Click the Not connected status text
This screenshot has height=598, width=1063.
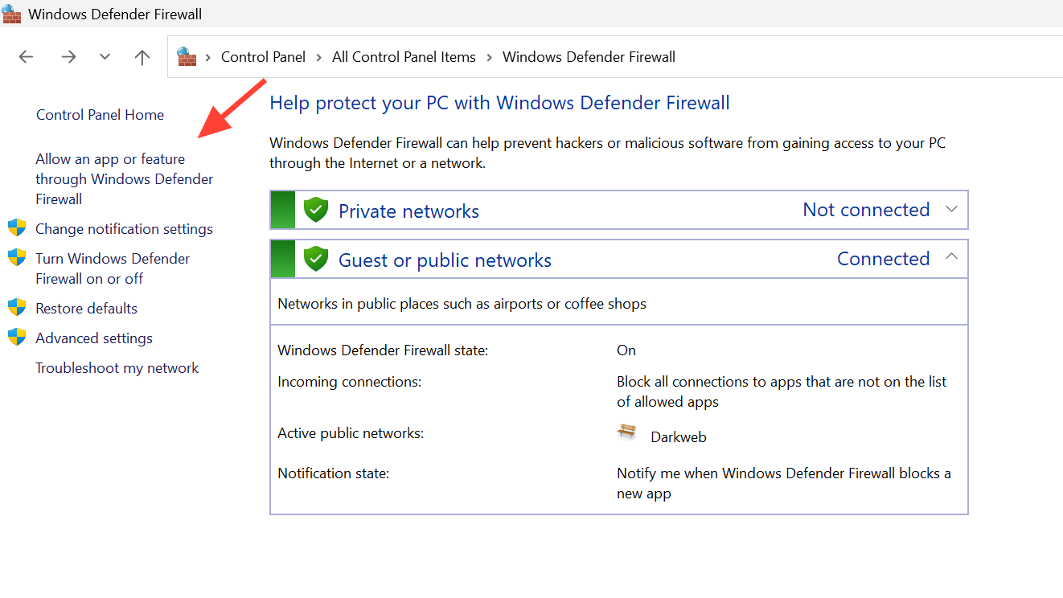pyautogui.click(x=866, y=210)
